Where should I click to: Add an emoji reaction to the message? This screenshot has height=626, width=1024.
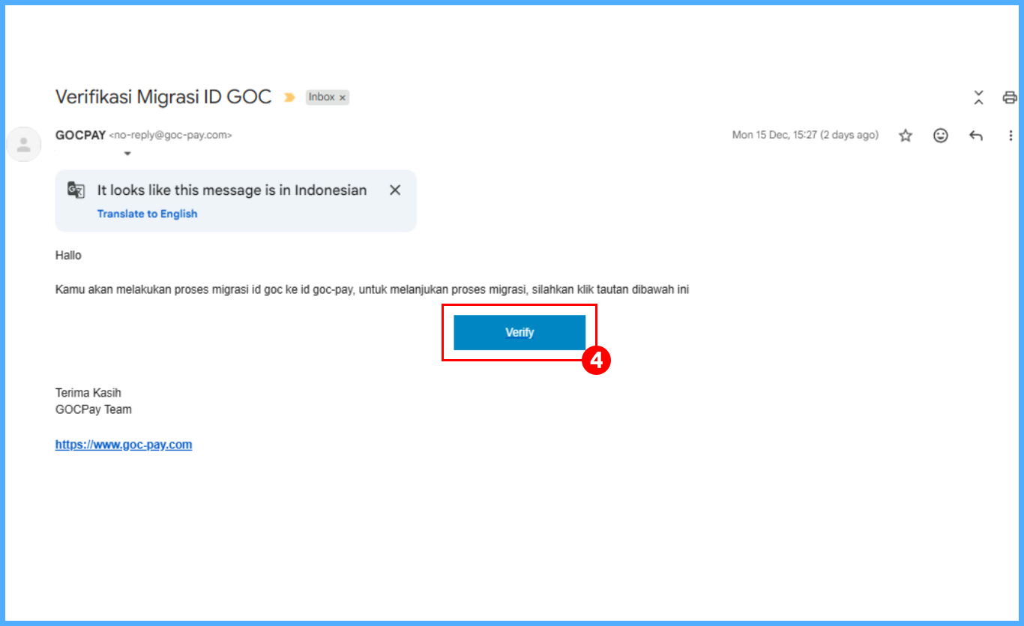coord(940,136)
